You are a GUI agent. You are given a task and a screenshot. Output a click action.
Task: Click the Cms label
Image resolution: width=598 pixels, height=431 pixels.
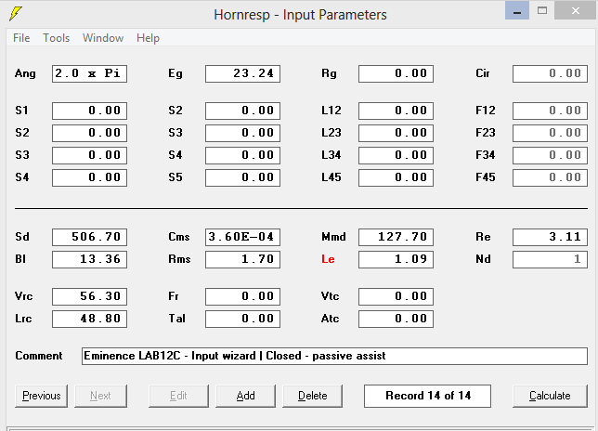click(179, 237)
